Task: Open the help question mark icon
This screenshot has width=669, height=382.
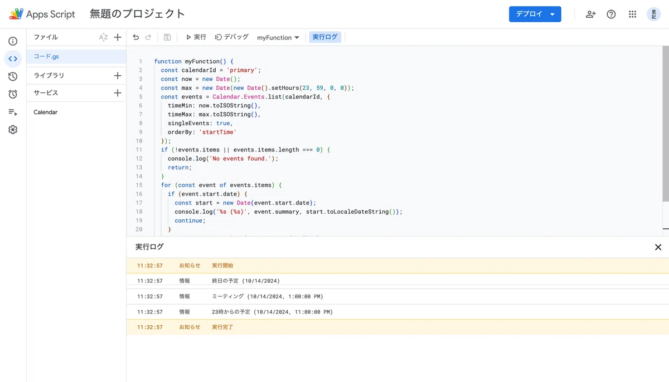Action: pos(611,14)
